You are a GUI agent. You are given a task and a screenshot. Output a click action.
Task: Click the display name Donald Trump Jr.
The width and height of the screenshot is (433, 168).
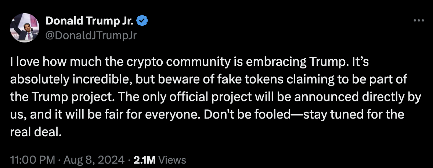click(x=90, y=21)
